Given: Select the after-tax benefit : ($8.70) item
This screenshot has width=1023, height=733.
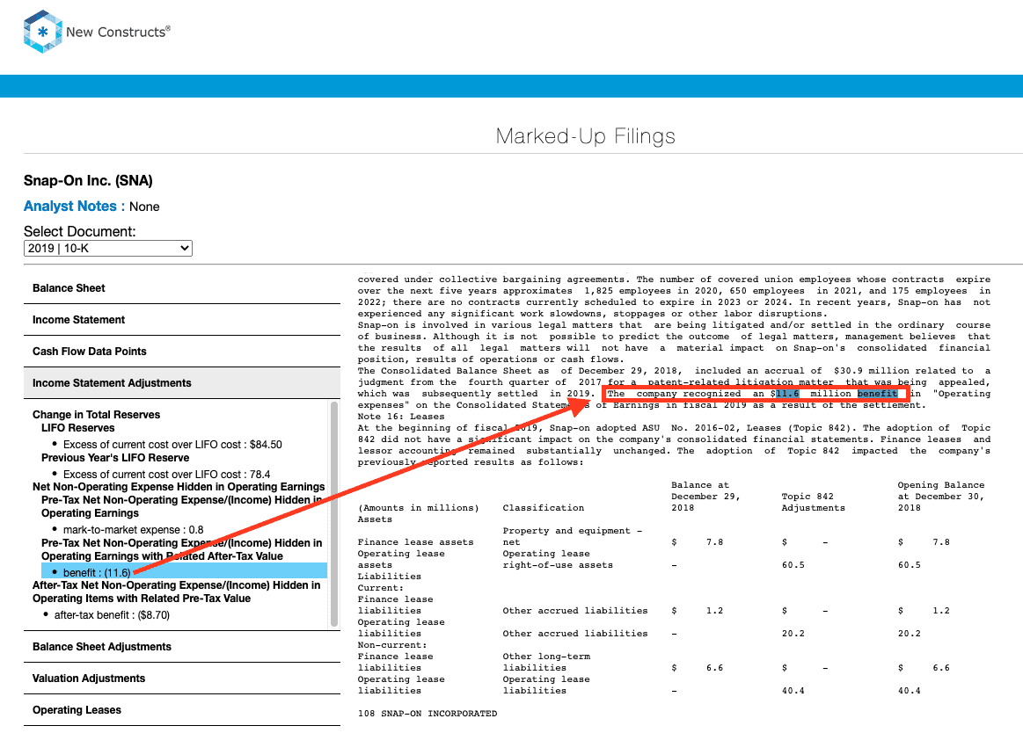Looking at the screenshot, I should [112, 615].
